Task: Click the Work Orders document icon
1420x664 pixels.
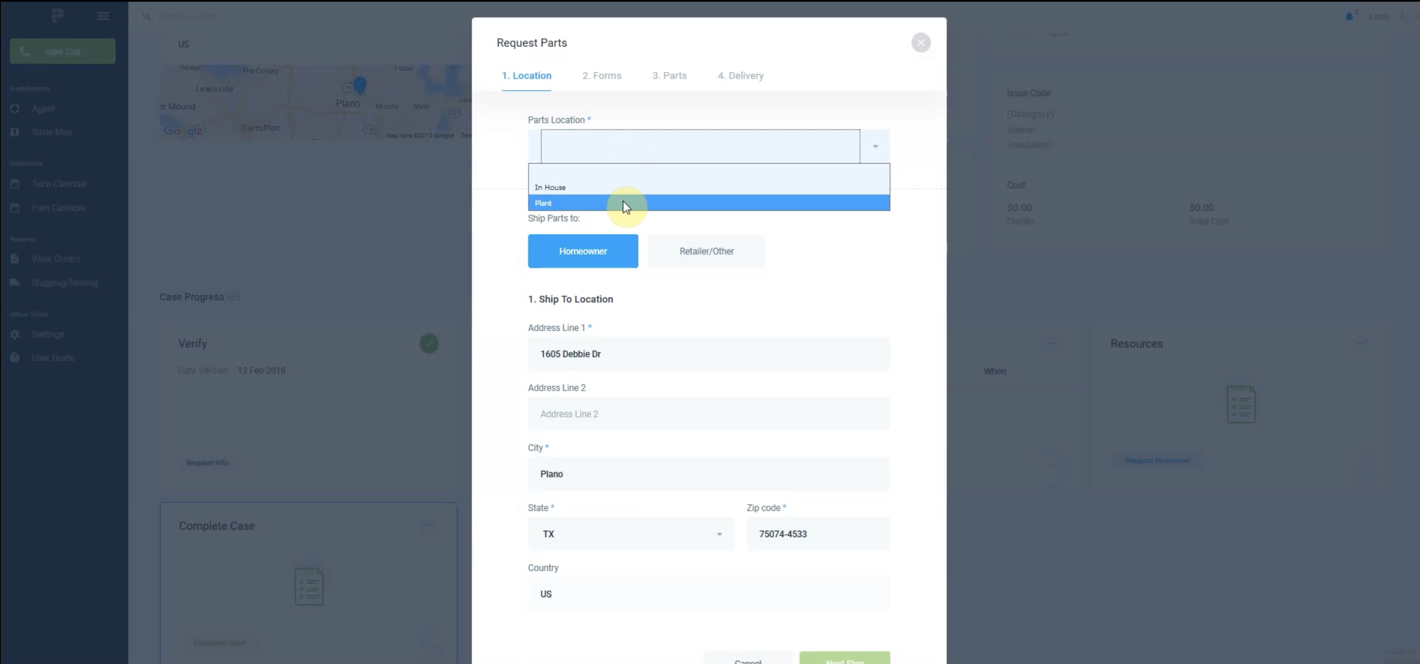Action: pyautogui.click(x=15, y=259)
